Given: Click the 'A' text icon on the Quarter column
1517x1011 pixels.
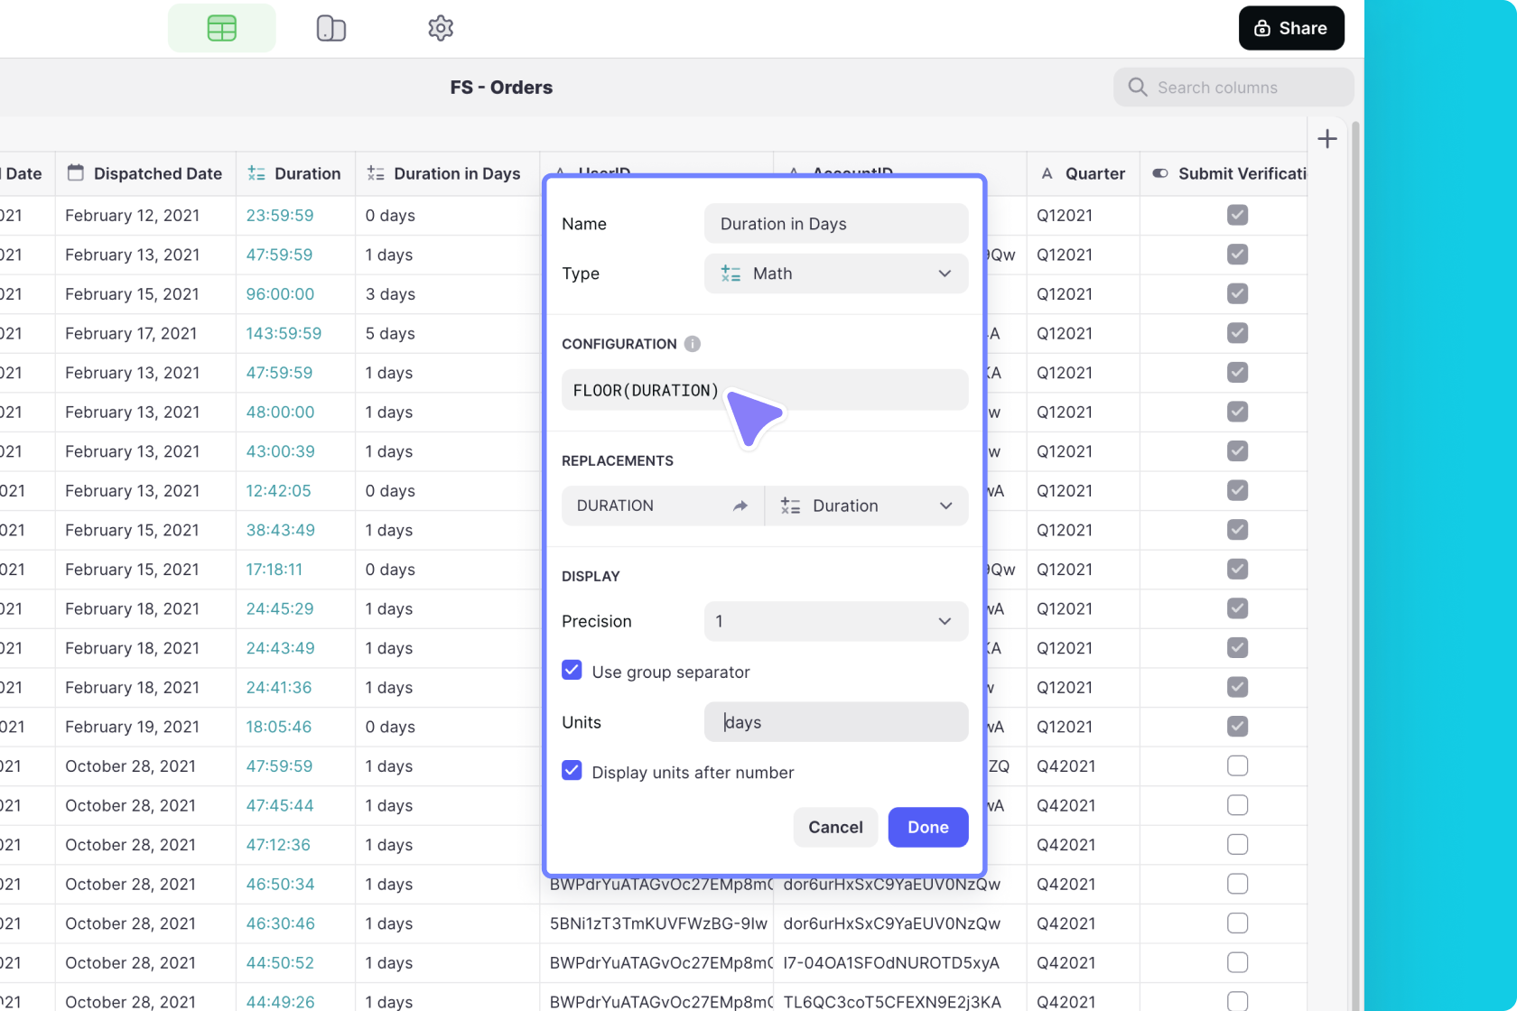Looking at the screenshot, I should point(1047,173).
